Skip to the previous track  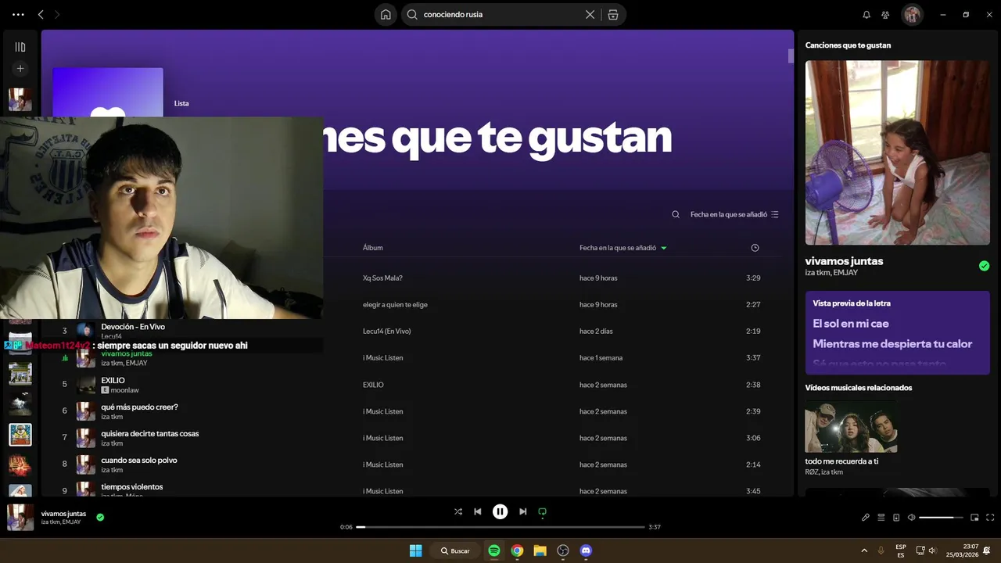coord(478,511)
